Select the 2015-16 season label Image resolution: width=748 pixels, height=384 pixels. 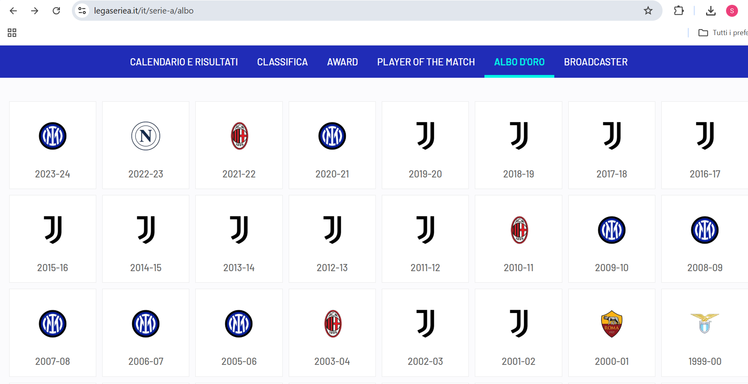pyautogui.click(x=53, y=268)
